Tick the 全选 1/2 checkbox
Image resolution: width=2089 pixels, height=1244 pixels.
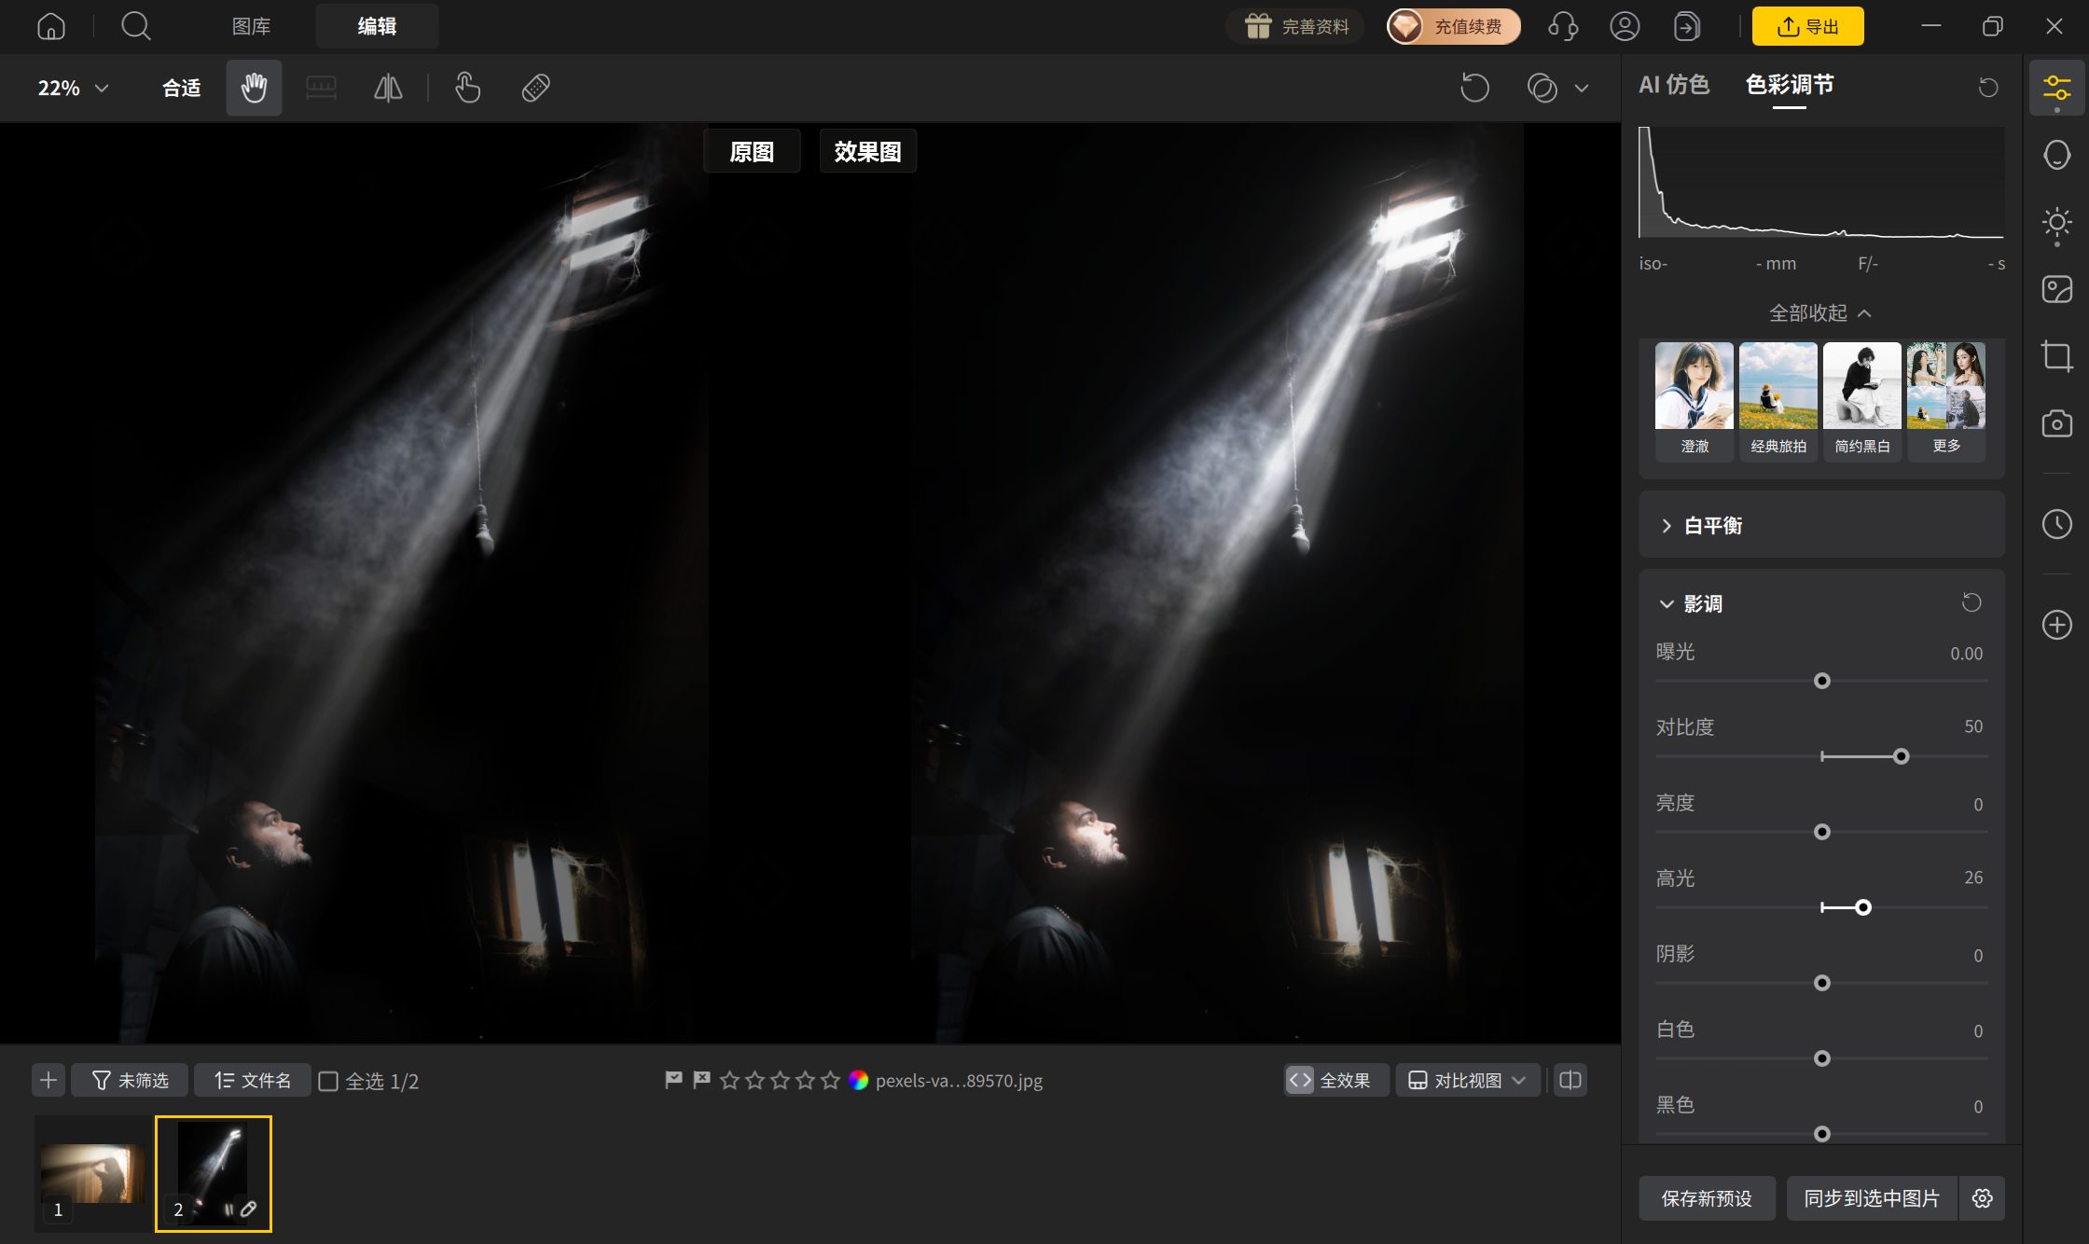(x=328, y=1081)
